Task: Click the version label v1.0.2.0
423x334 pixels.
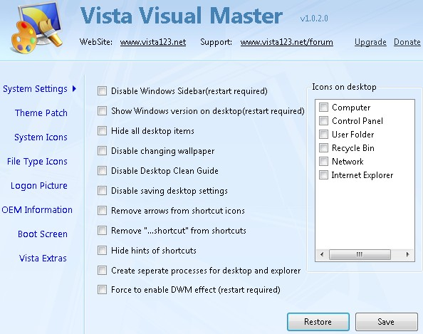Action: click(x=314, y=19)
